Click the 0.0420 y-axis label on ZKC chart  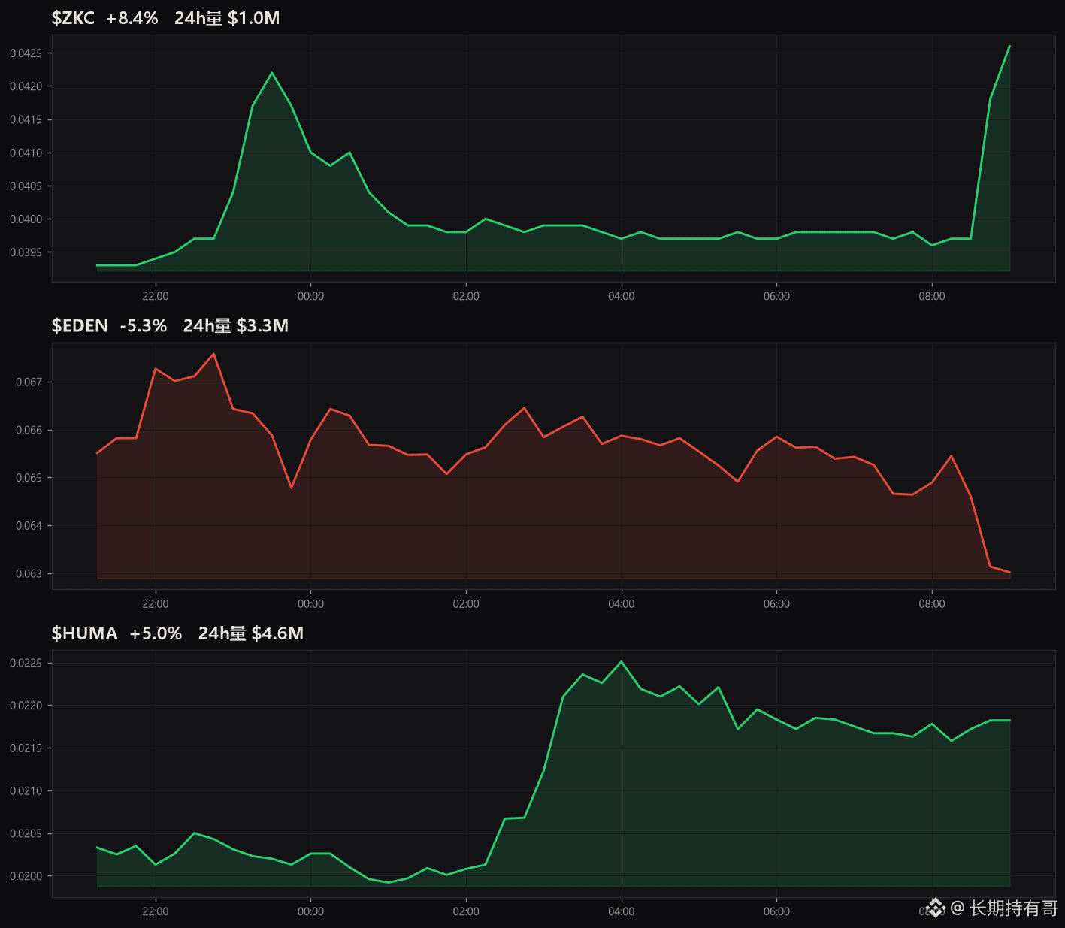point(26,86)
